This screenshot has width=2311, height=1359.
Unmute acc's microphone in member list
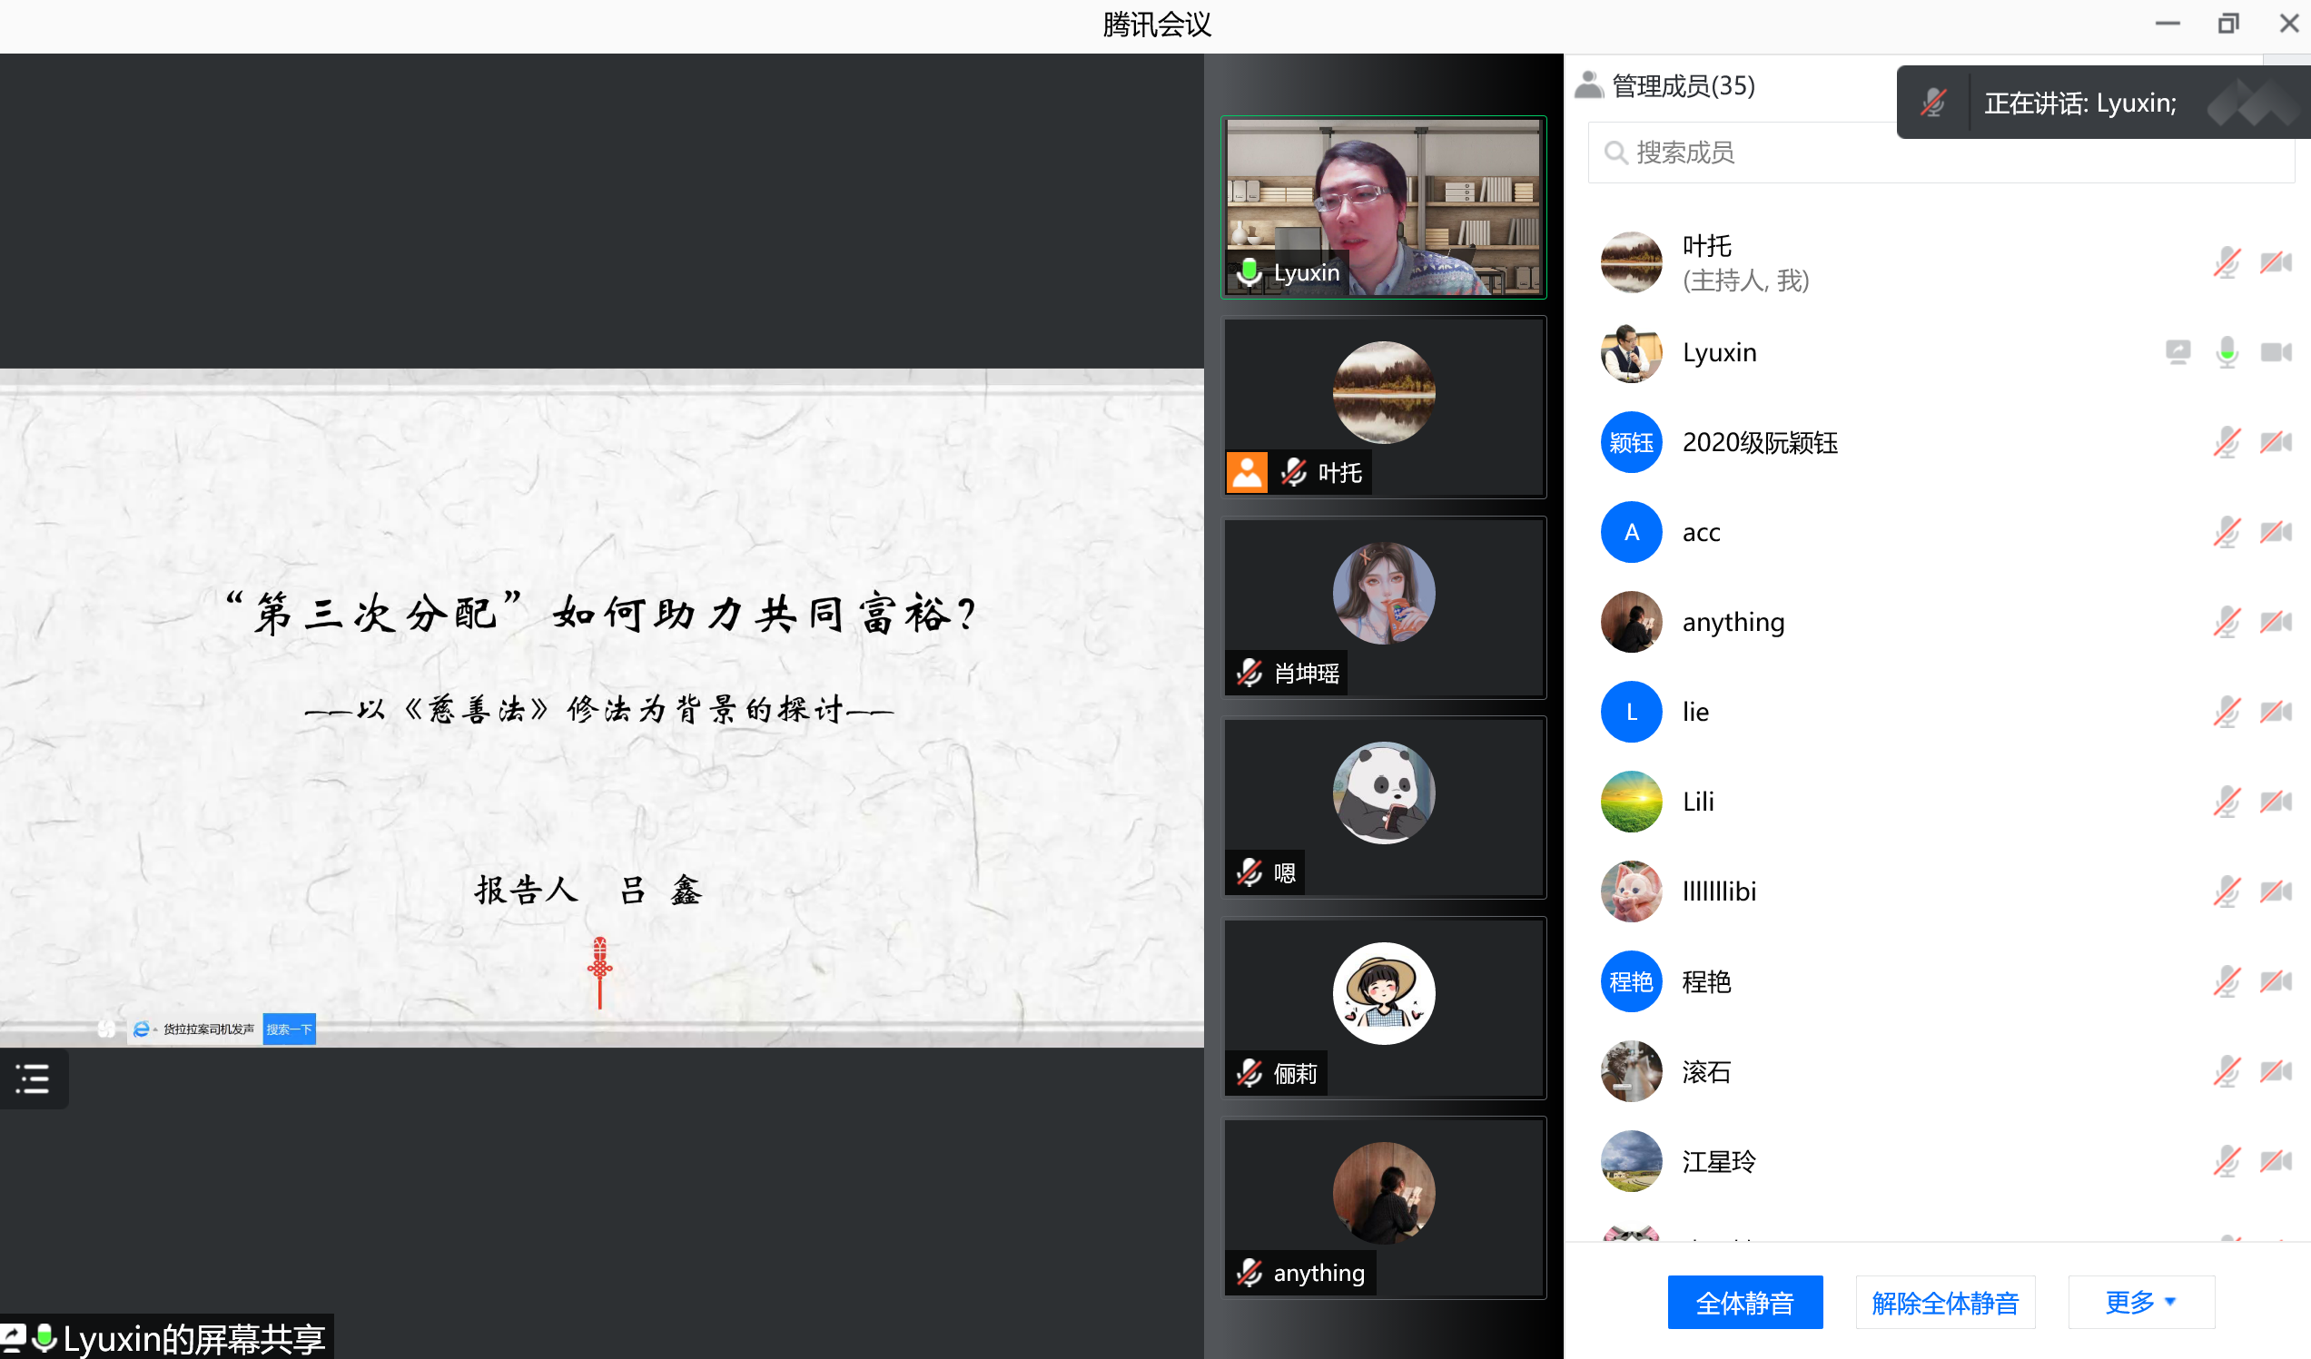point(2227,532)
